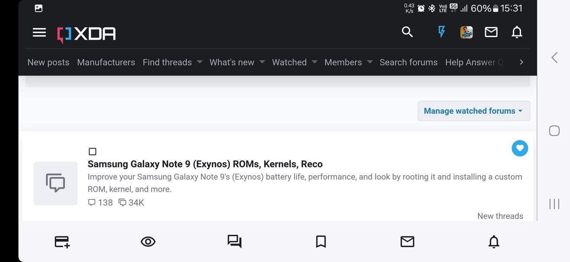This screenshot has height=262, width=570.
Task: Open the header notifications bell
Action: point(517,32)
